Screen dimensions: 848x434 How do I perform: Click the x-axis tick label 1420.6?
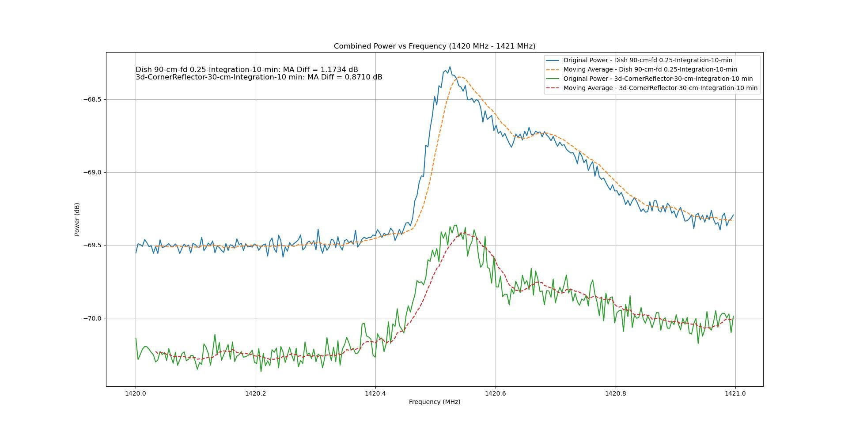496,393
